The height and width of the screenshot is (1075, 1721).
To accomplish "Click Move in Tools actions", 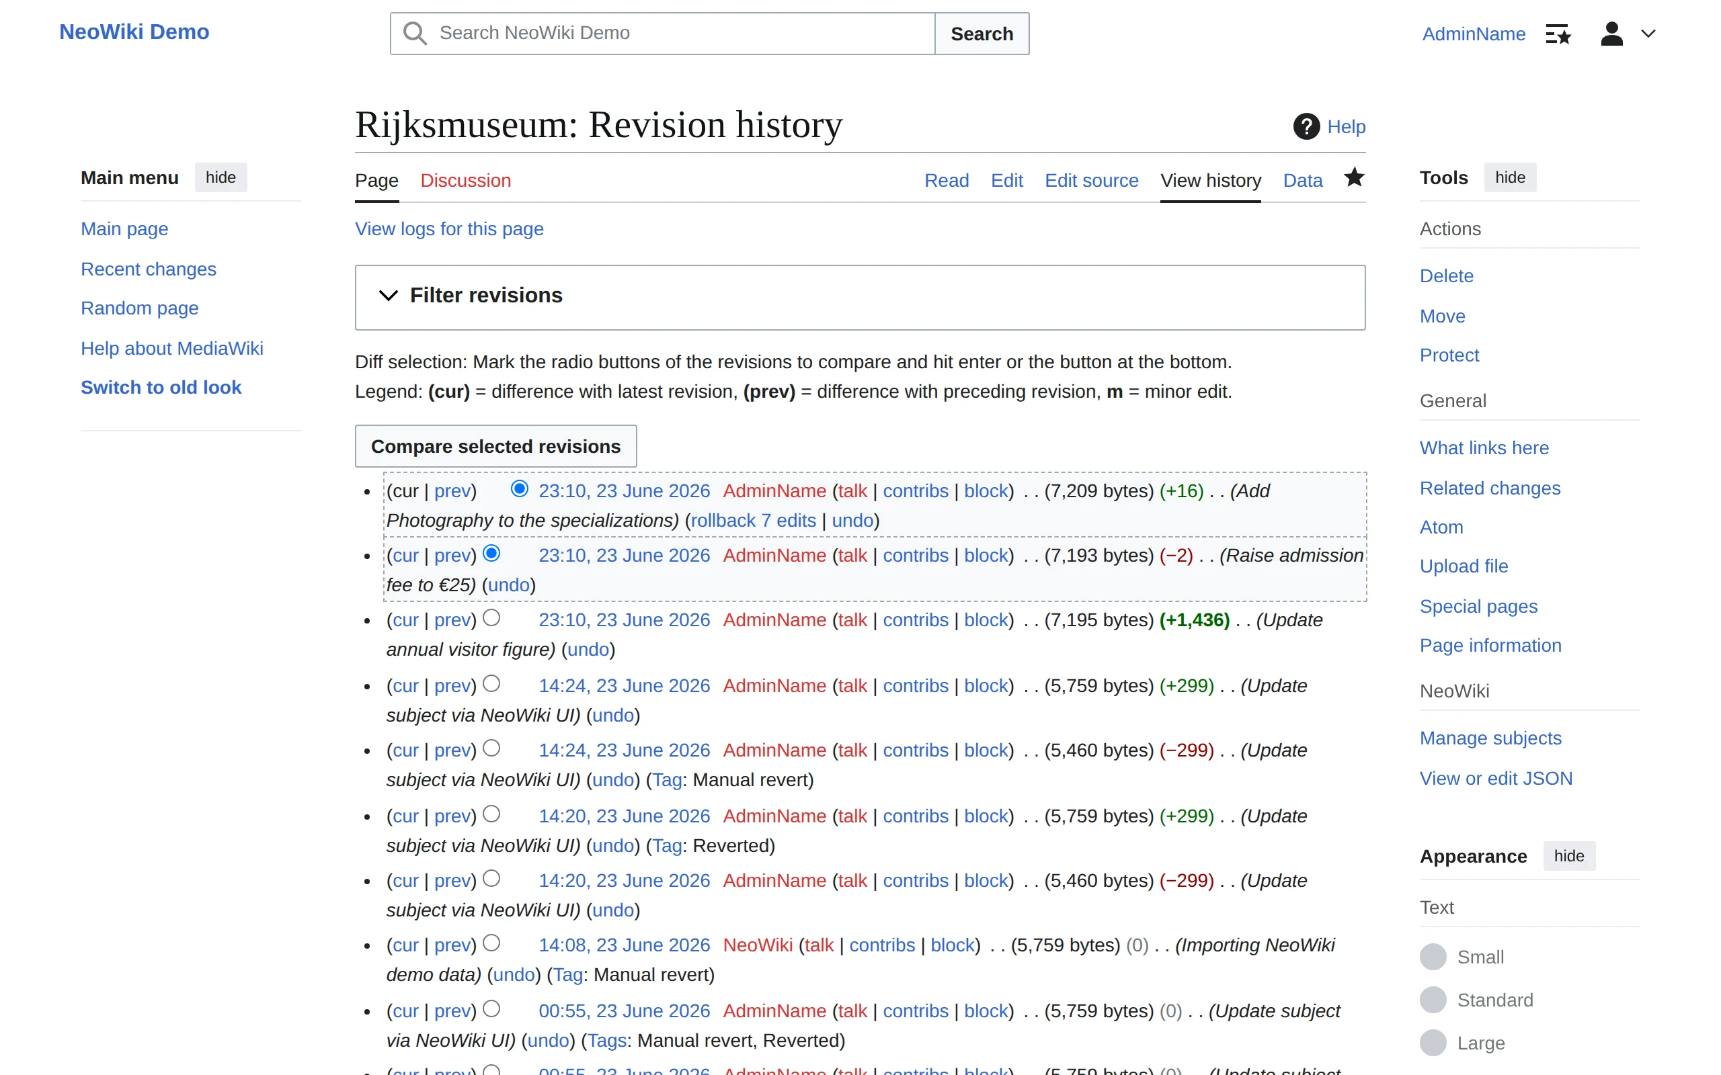I will click(1442, 316).
